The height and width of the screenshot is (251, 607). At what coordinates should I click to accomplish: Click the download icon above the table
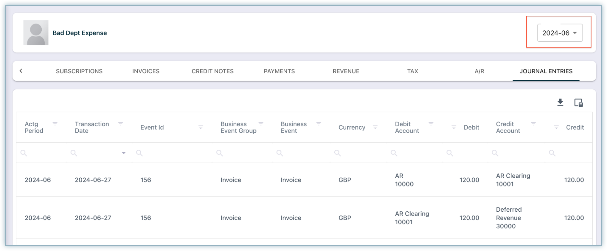560,103
